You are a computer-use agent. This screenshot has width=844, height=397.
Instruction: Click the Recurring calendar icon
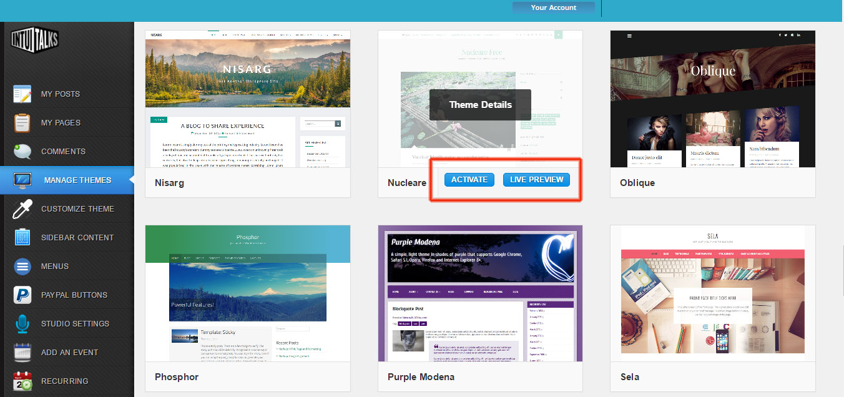(22, 381)
